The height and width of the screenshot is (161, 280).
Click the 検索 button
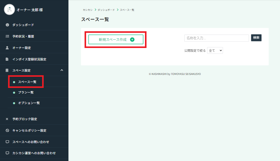click(x=256, y=38)
